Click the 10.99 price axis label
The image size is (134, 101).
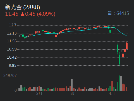(12, 49)
